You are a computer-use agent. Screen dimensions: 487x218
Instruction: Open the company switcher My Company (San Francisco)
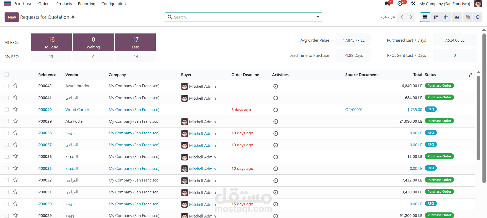pyautogui.click(x=445, y=4)
